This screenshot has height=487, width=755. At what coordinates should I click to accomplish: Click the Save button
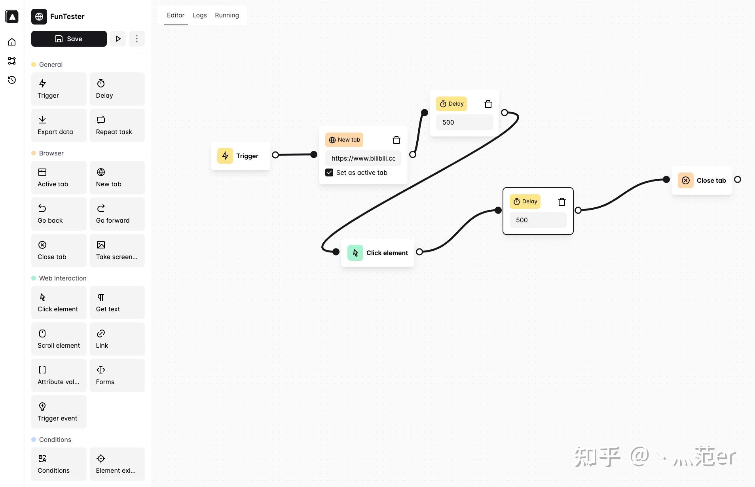(69, 38)
